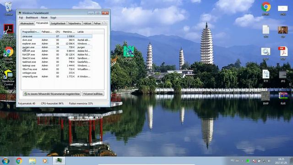The image size is (293, 165).
Task: Click the HU language indicator in the tray
Action: (232, 160)
